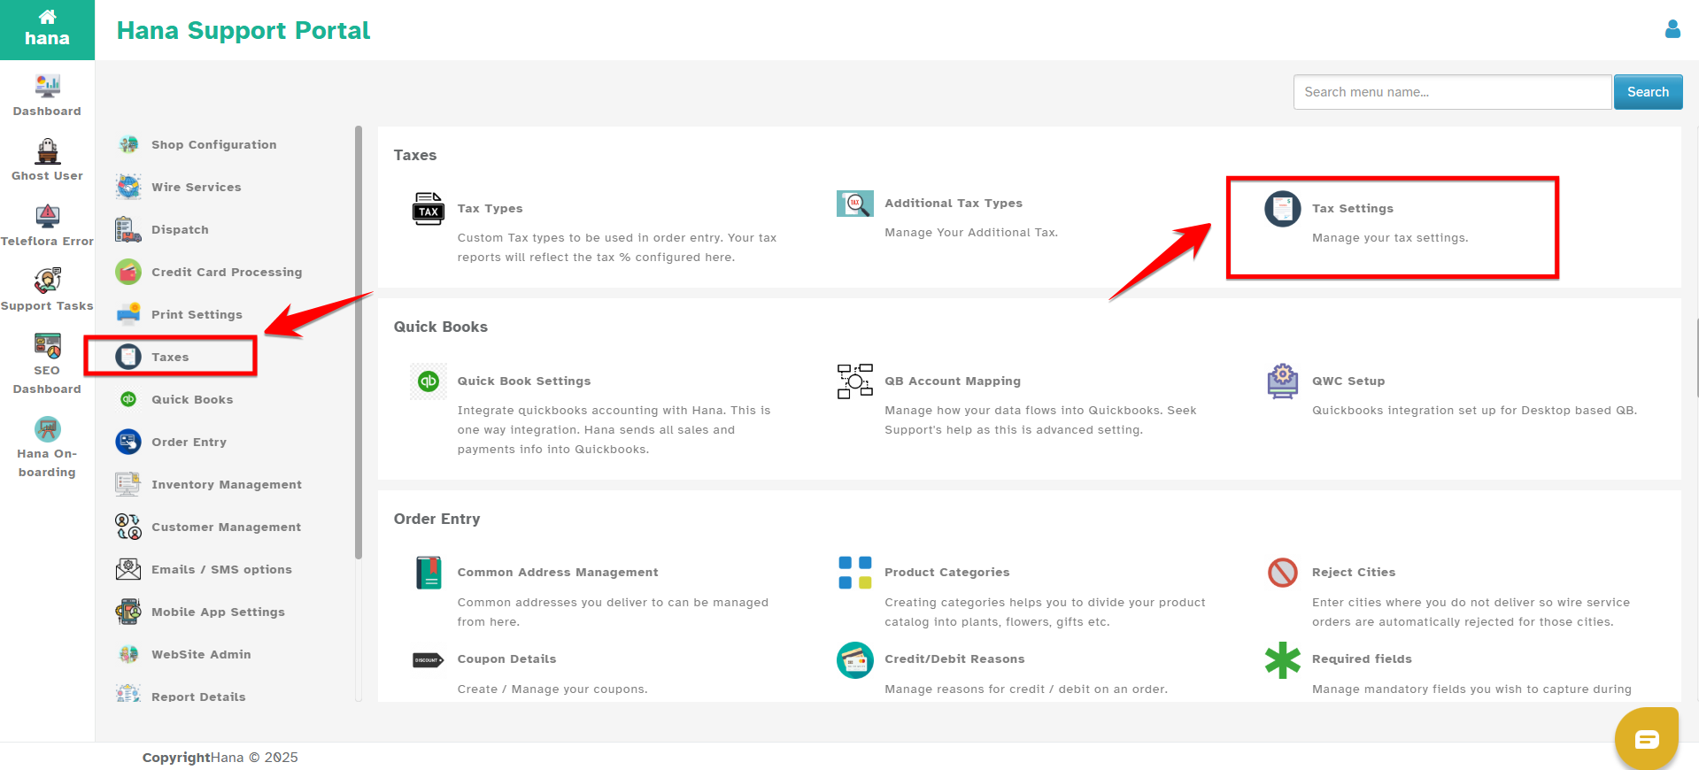Open the Support Tasks icon
This screenshot has height=770, width=1699.
[47, 281]
